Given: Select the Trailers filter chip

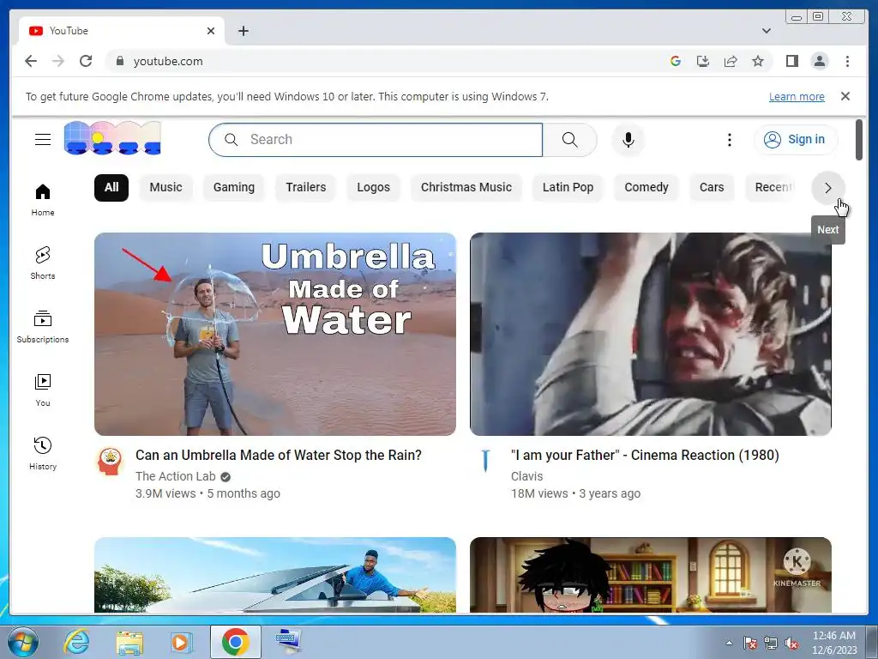Looking at the screenshot, I should click(x=306, y=187).
